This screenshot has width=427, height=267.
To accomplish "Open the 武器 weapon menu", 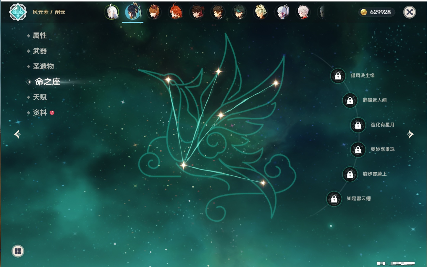I will pyautogui.click(x=40, y=51).
